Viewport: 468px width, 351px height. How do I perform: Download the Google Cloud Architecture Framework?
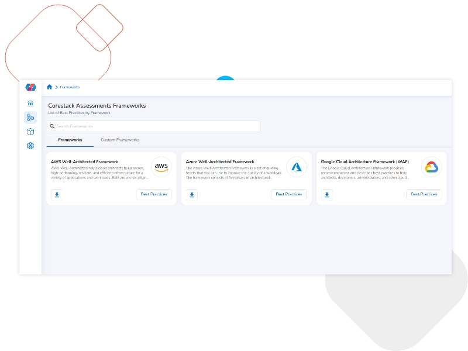(x=327, y=195)
